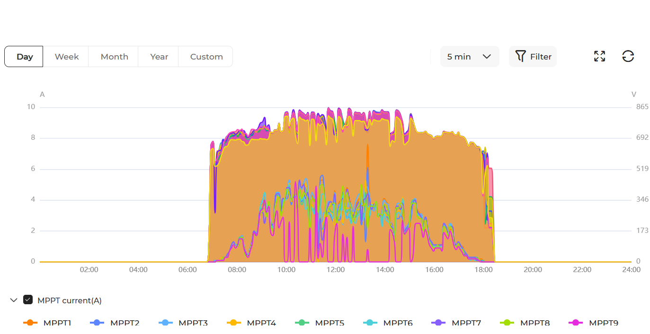Image resolution: width=650 pixels, height=334 pixels.
Task: Switch to Week view
Action: tap(66, 56)
